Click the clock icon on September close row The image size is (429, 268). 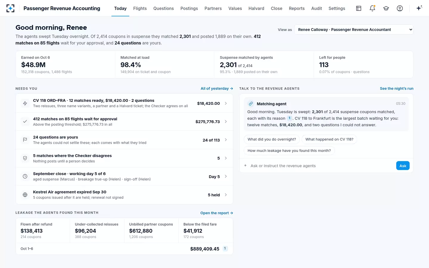25,176
